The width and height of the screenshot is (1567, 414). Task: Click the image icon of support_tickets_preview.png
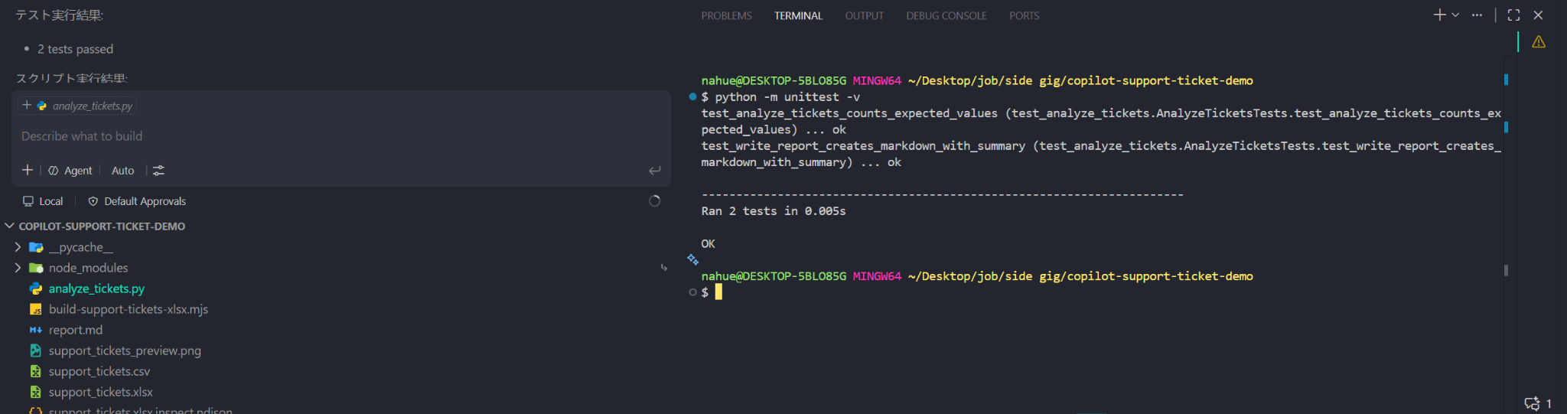pos(36,350)
